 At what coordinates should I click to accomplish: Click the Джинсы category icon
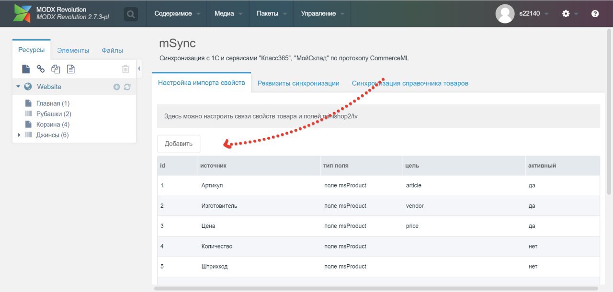(x=28, y=135)
